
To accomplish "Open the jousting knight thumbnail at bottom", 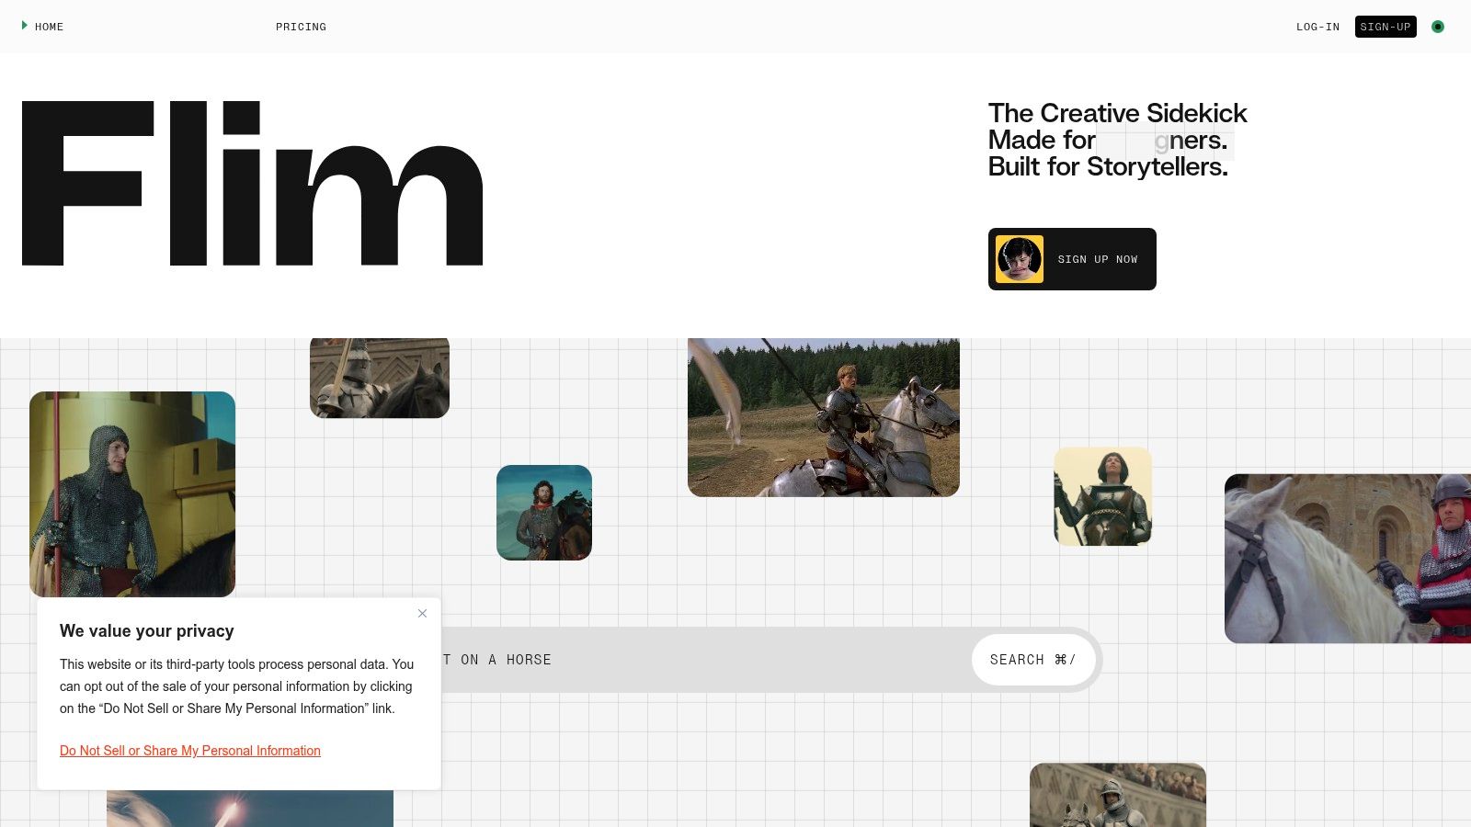I will (x=1118, y=795).
